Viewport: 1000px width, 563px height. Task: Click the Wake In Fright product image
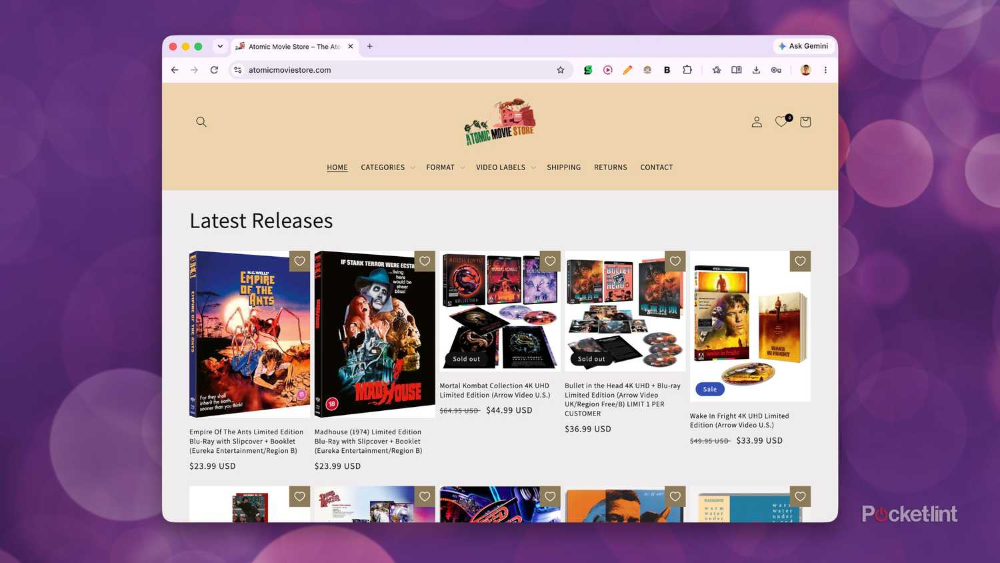pyautogui.click(x=750, y=326)
